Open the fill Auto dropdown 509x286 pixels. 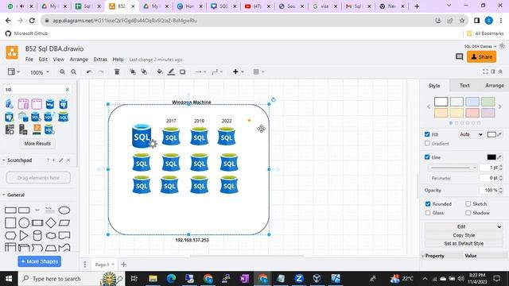coord(472,134)
